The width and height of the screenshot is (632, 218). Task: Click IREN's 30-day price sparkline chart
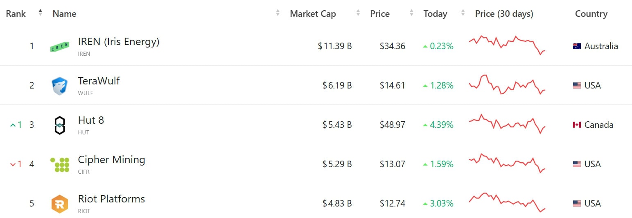(507, 45)
